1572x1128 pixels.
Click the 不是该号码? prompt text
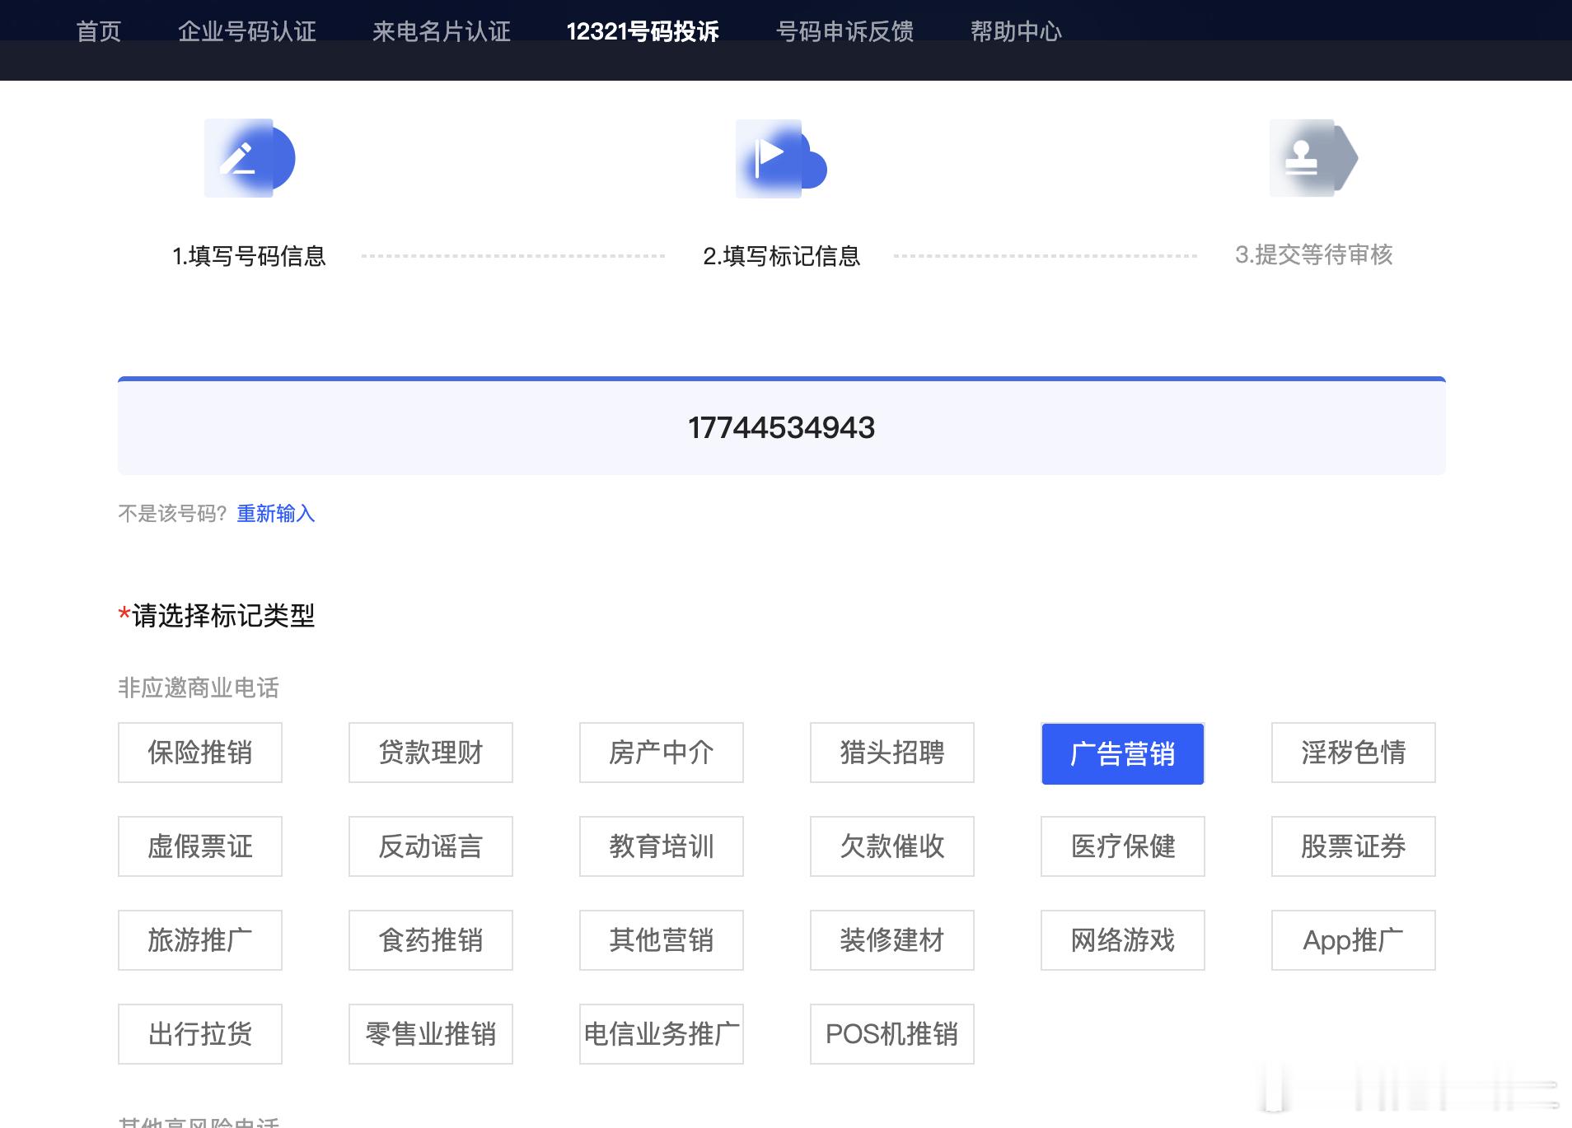pyautogui.click(x=172, y=514)
